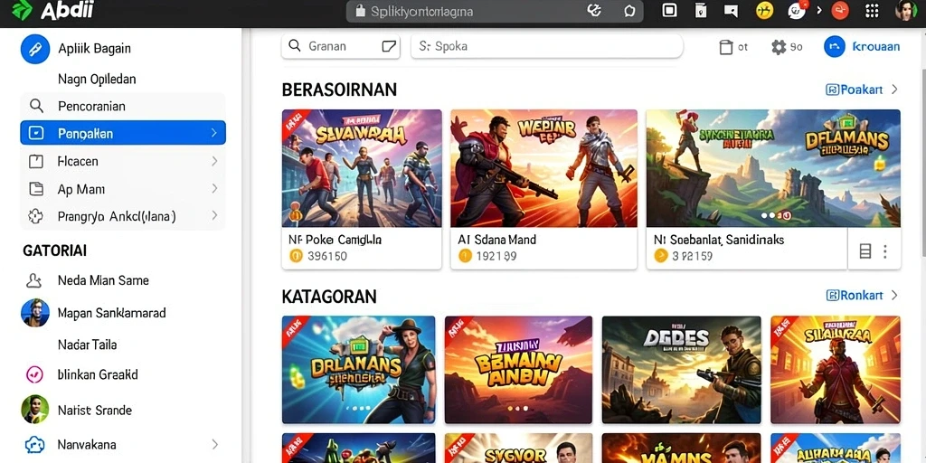This screenshot has width=926, height=463.
Task: Click the Spoka search input field
Action: click(x=547, y=46)
